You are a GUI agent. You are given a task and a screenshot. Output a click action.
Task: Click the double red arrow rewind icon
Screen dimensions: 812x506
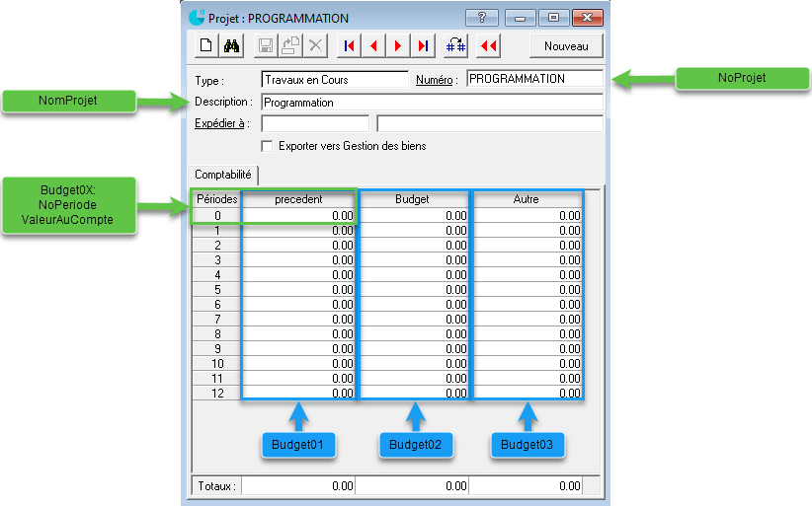click(x=489, y=45)
